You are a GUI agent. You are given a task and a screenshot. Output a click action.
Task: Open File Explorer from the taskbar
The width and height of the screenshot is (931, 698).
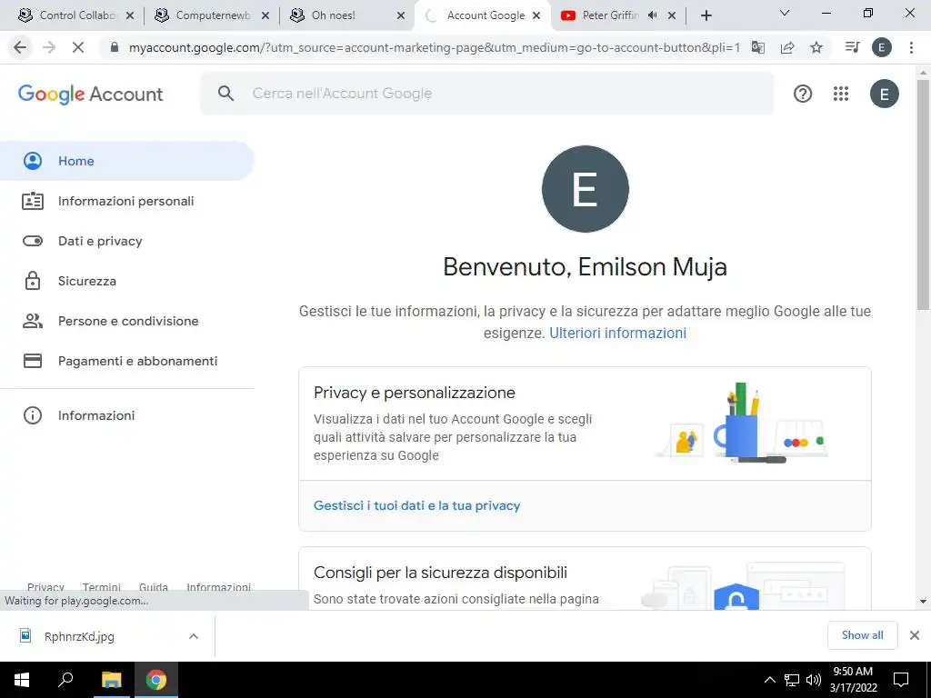coord(111,680)
